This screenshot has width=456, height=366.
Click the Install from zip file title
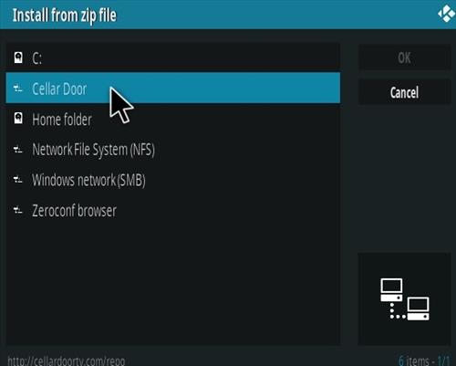pyautogui.click(x=64, y=16)
